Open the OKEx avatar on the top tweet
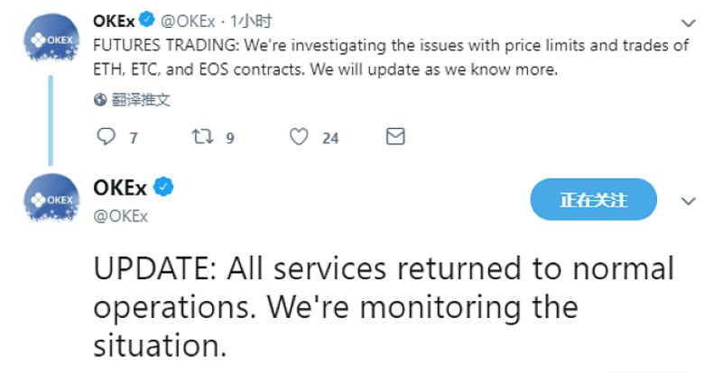 click(51, 40)
